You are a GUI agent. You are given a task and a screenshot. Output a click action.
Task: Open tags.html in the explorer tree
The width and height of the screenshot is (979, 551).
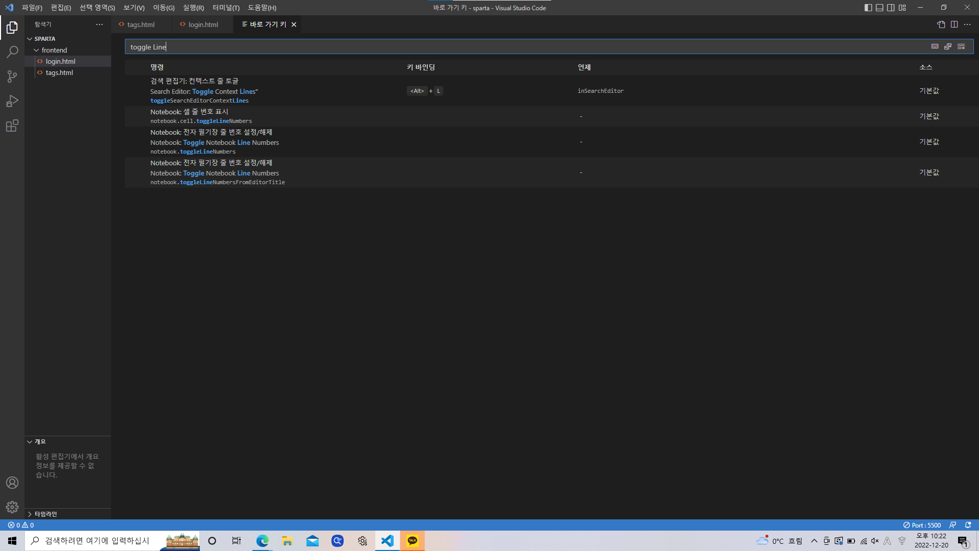tap(68, 72)
